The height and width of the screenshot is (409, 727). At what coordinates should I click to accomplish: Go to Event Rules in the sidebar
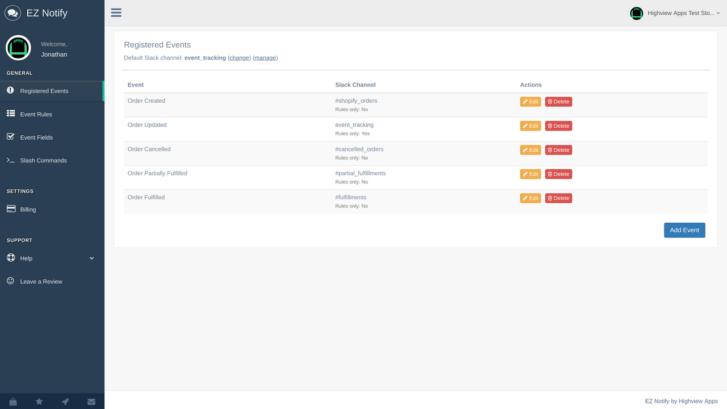pos(36,114)
